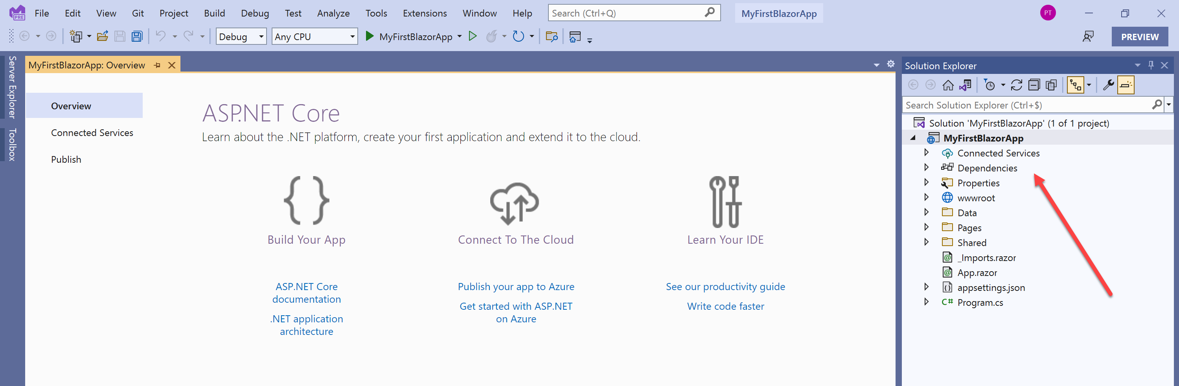Select Connected Services in left navigation

[92, 133]
